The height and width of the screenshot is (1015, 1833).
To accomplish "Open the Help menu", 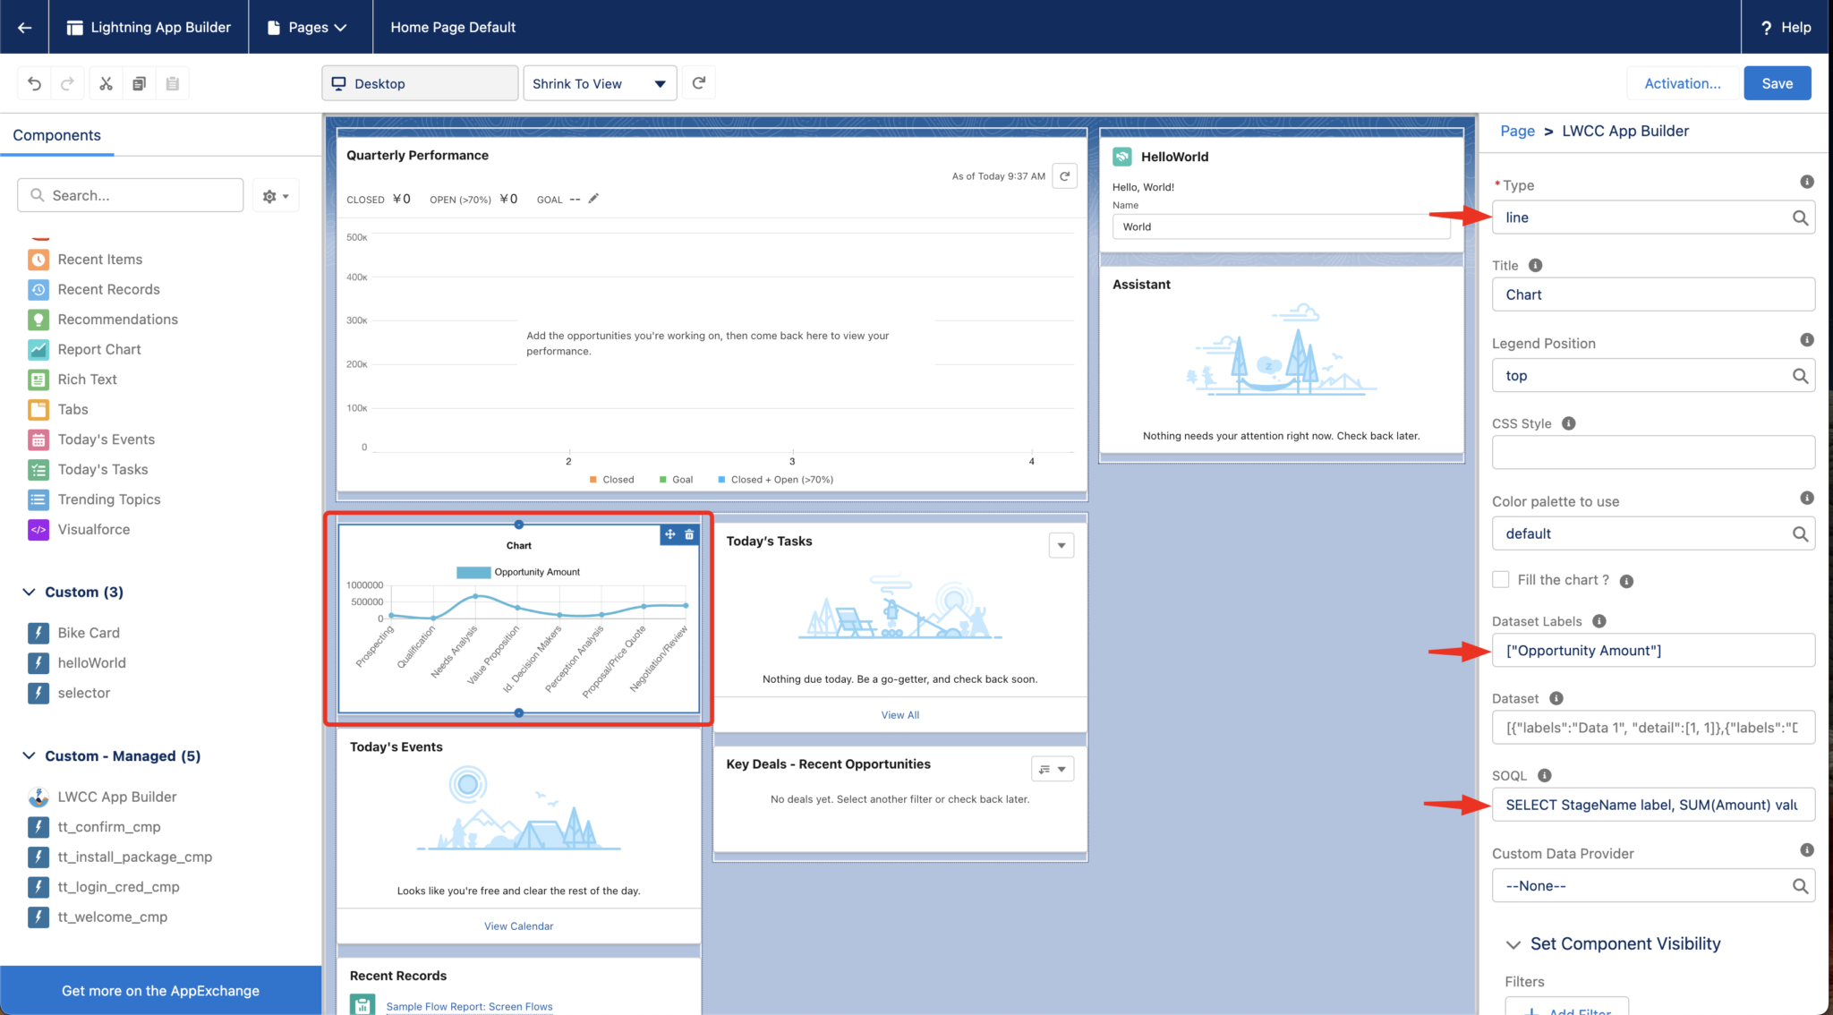I will pyautogui.click(x=1784, y=26).
